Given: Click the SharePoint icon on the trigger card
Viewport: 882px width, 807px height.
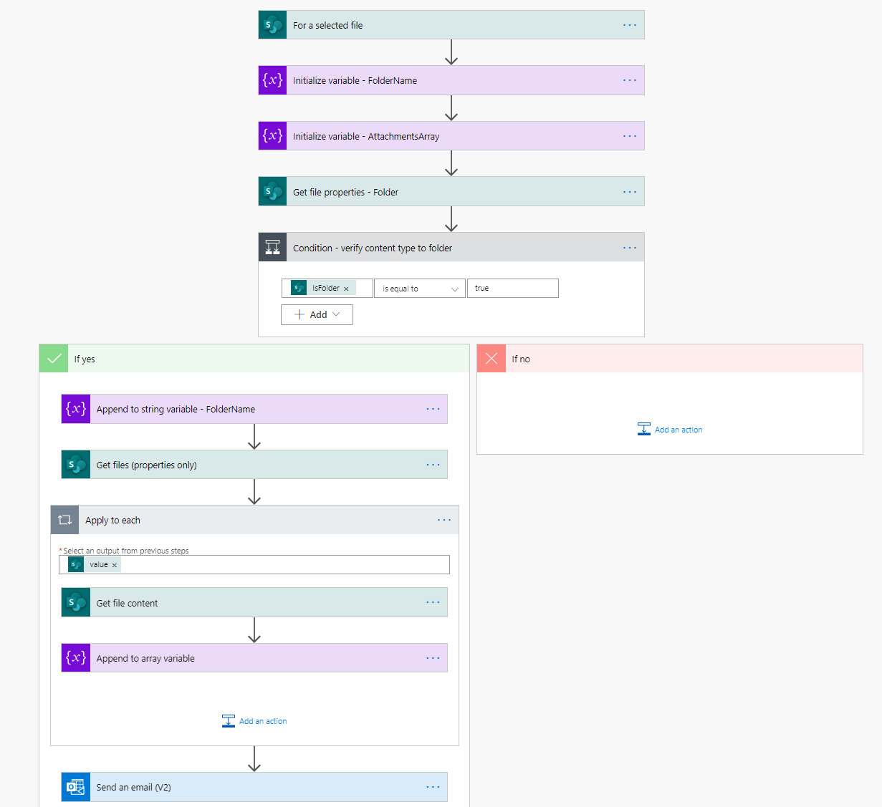Looking at the screenshot, I should coord(272,24).
